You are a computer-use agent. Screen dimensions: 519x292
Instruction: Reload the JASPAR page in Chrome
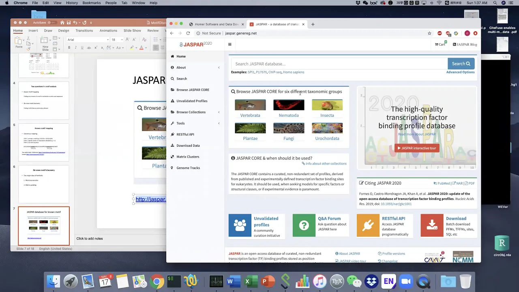click(x=188, y=33)
